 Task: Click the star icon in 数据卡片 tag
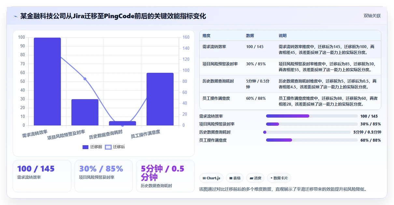tap(271, 178)
